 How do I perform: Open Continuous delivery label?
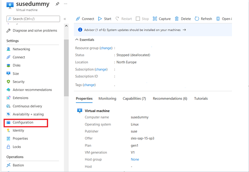[x=27, y=106]
